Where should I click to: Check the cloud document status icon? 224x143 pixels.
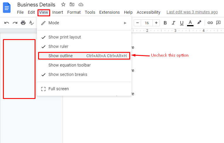pyautogui.click(x=81, y=4)
